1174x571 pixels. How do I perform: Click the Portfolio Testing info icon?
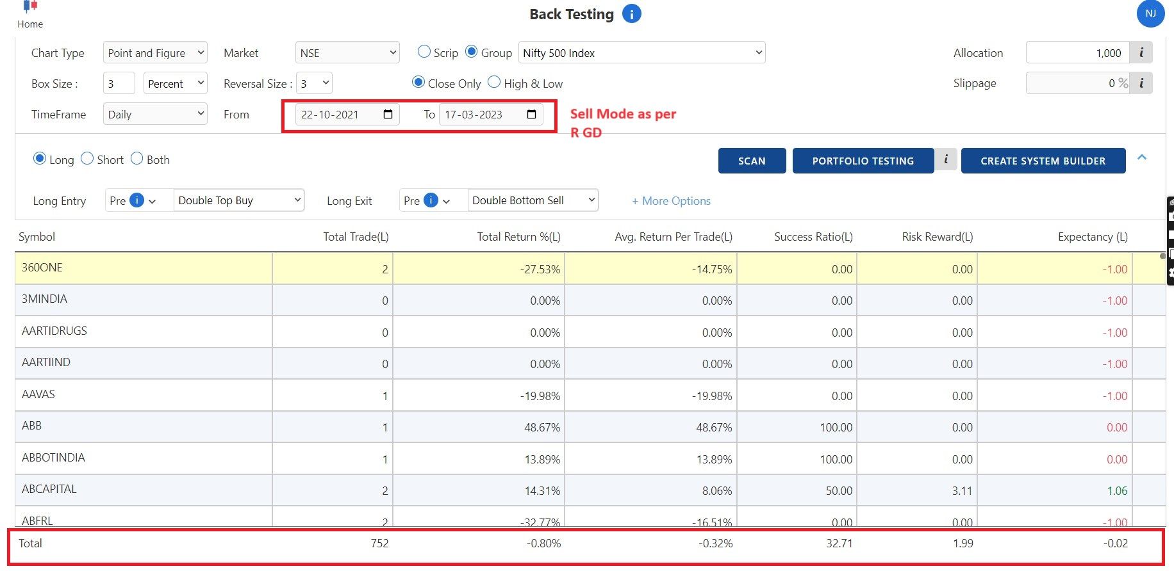click(946, 160)
